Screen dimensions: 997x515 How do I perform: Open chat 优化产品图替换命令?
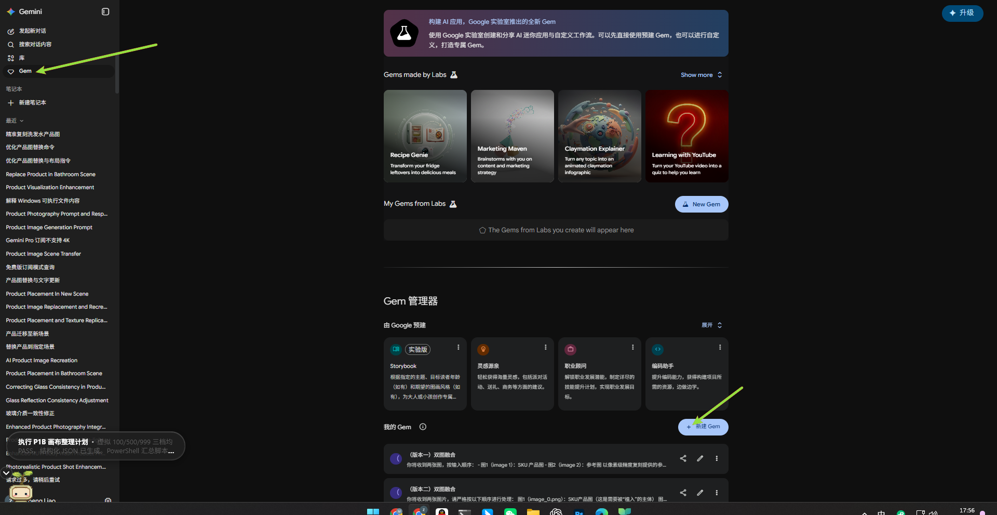pyautogui.click(x=30, y=148)
